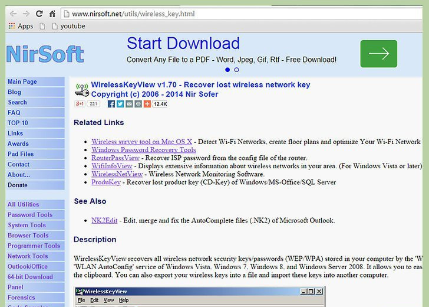Open System Tools in the sidebar
The image size is (429, 307).
(35, 226)
